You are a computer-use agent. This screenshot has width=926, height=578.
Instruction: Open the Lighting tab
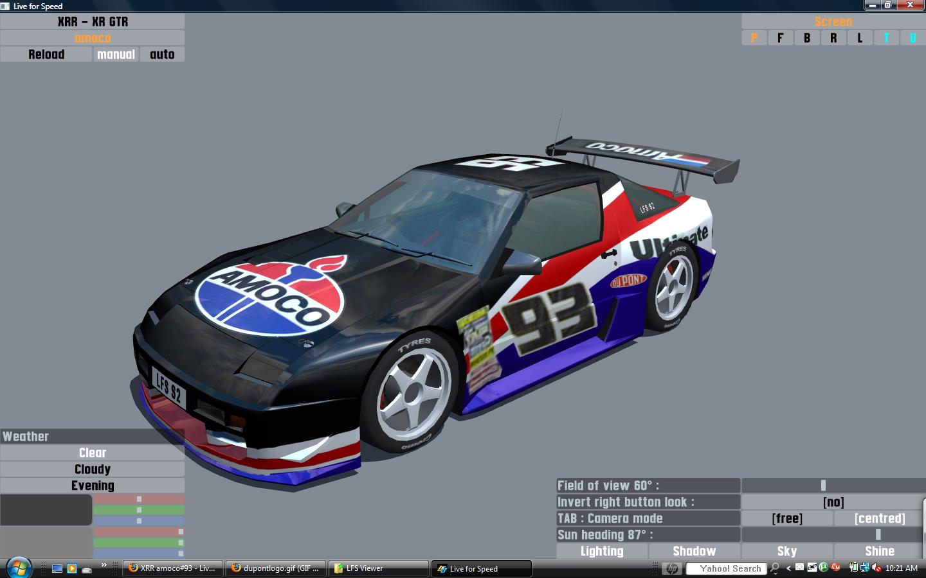pyautogui.click(x=602, y=551)
